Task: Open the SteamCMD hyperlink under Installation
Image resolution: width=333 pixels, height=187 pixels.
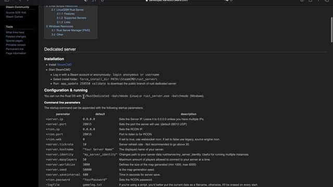Action: click(x=65, y=64)
